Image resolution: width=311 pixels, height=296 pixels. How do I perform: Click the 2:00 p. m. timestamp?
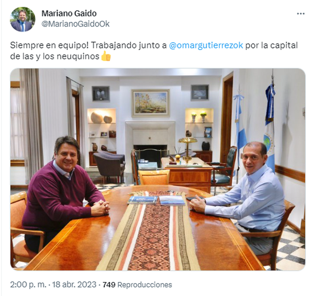coord(28,285)
